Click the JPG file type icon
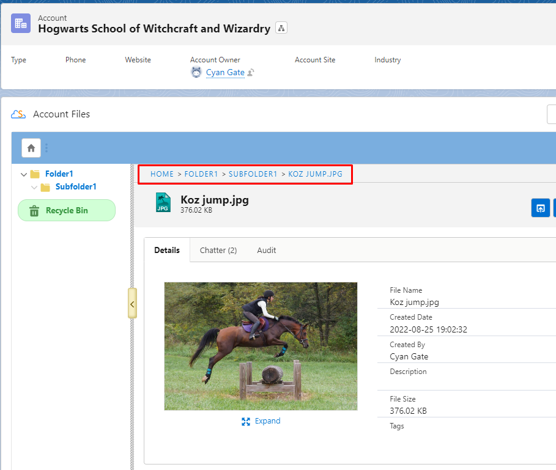The width and height of the screenshot is (556, 470). [x=163, y=202]
